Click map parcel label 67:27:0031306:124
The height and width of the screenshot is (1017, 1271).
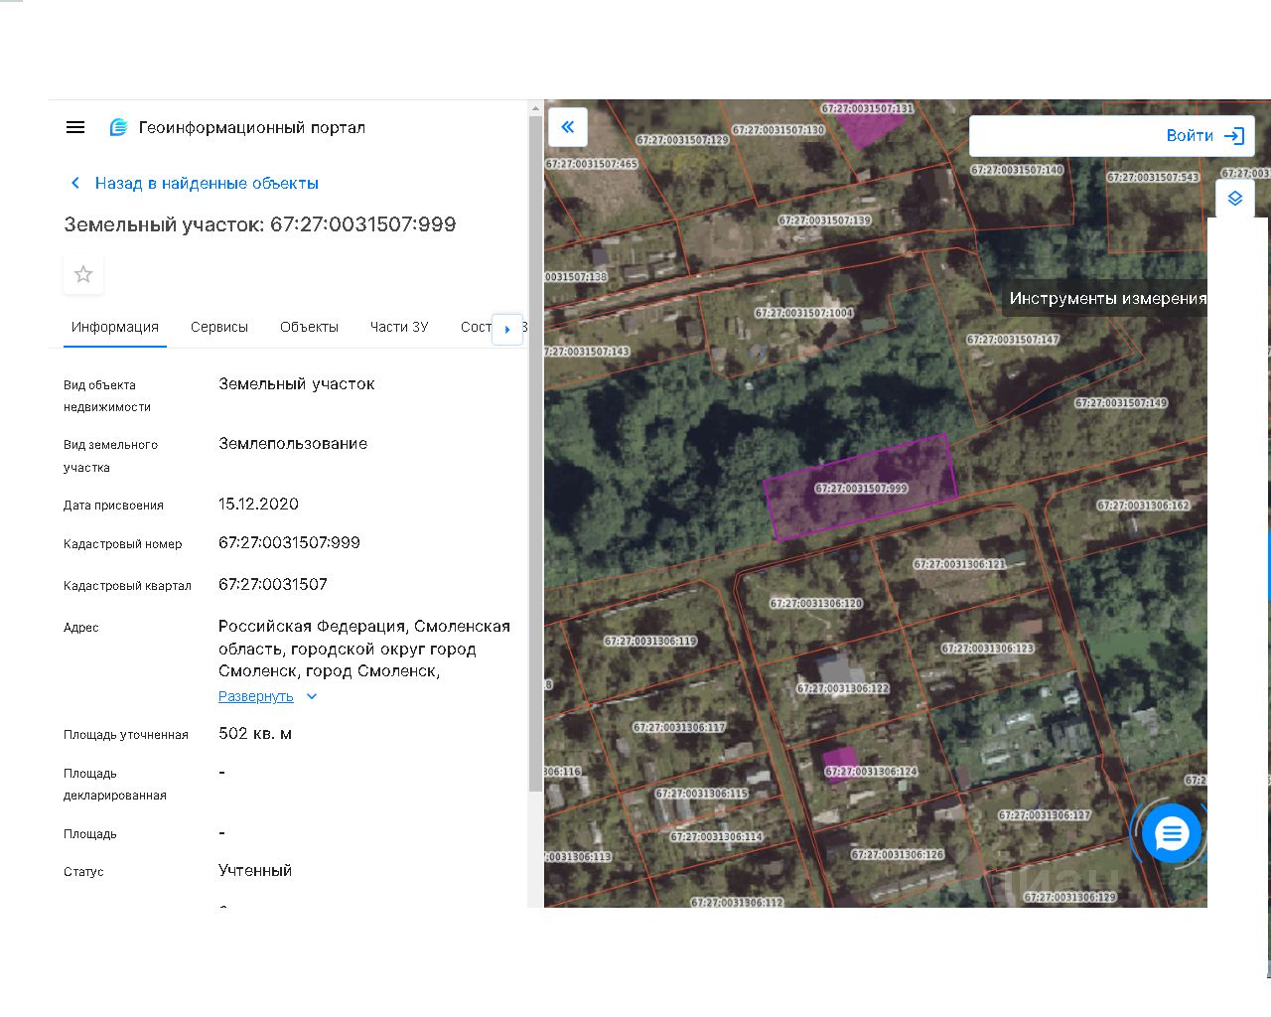click(871, 772)
